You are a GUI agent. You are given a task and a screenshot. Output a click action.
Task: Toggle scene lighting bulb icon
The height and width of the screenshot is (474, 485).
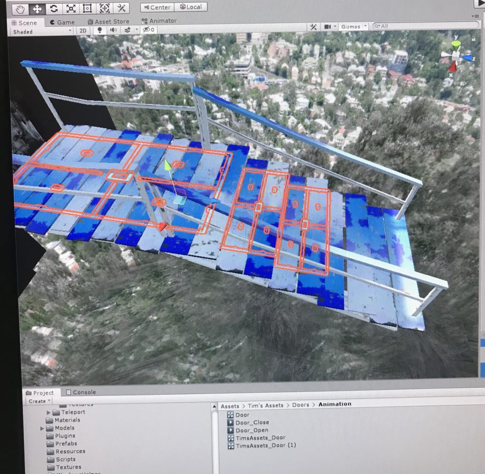click(99, 30)
